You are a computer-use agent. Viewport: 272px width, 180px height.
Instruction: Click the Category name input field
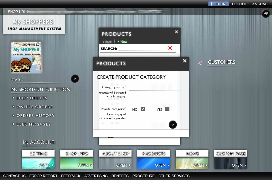[x=156, y=87]
